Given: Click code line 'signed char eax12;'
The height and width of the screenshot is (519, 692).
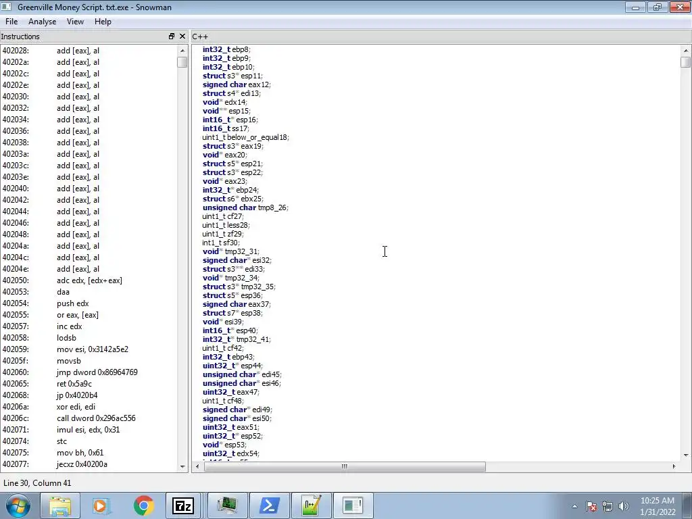Looking at the screenshot, I should click(237, 84).
